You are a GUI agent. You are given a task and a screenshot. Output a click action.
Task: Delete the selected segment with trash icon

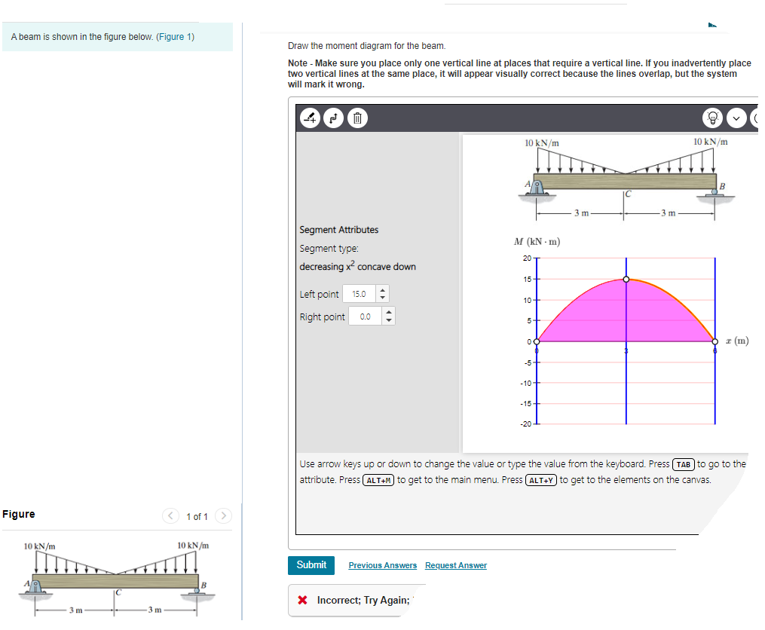356,118
